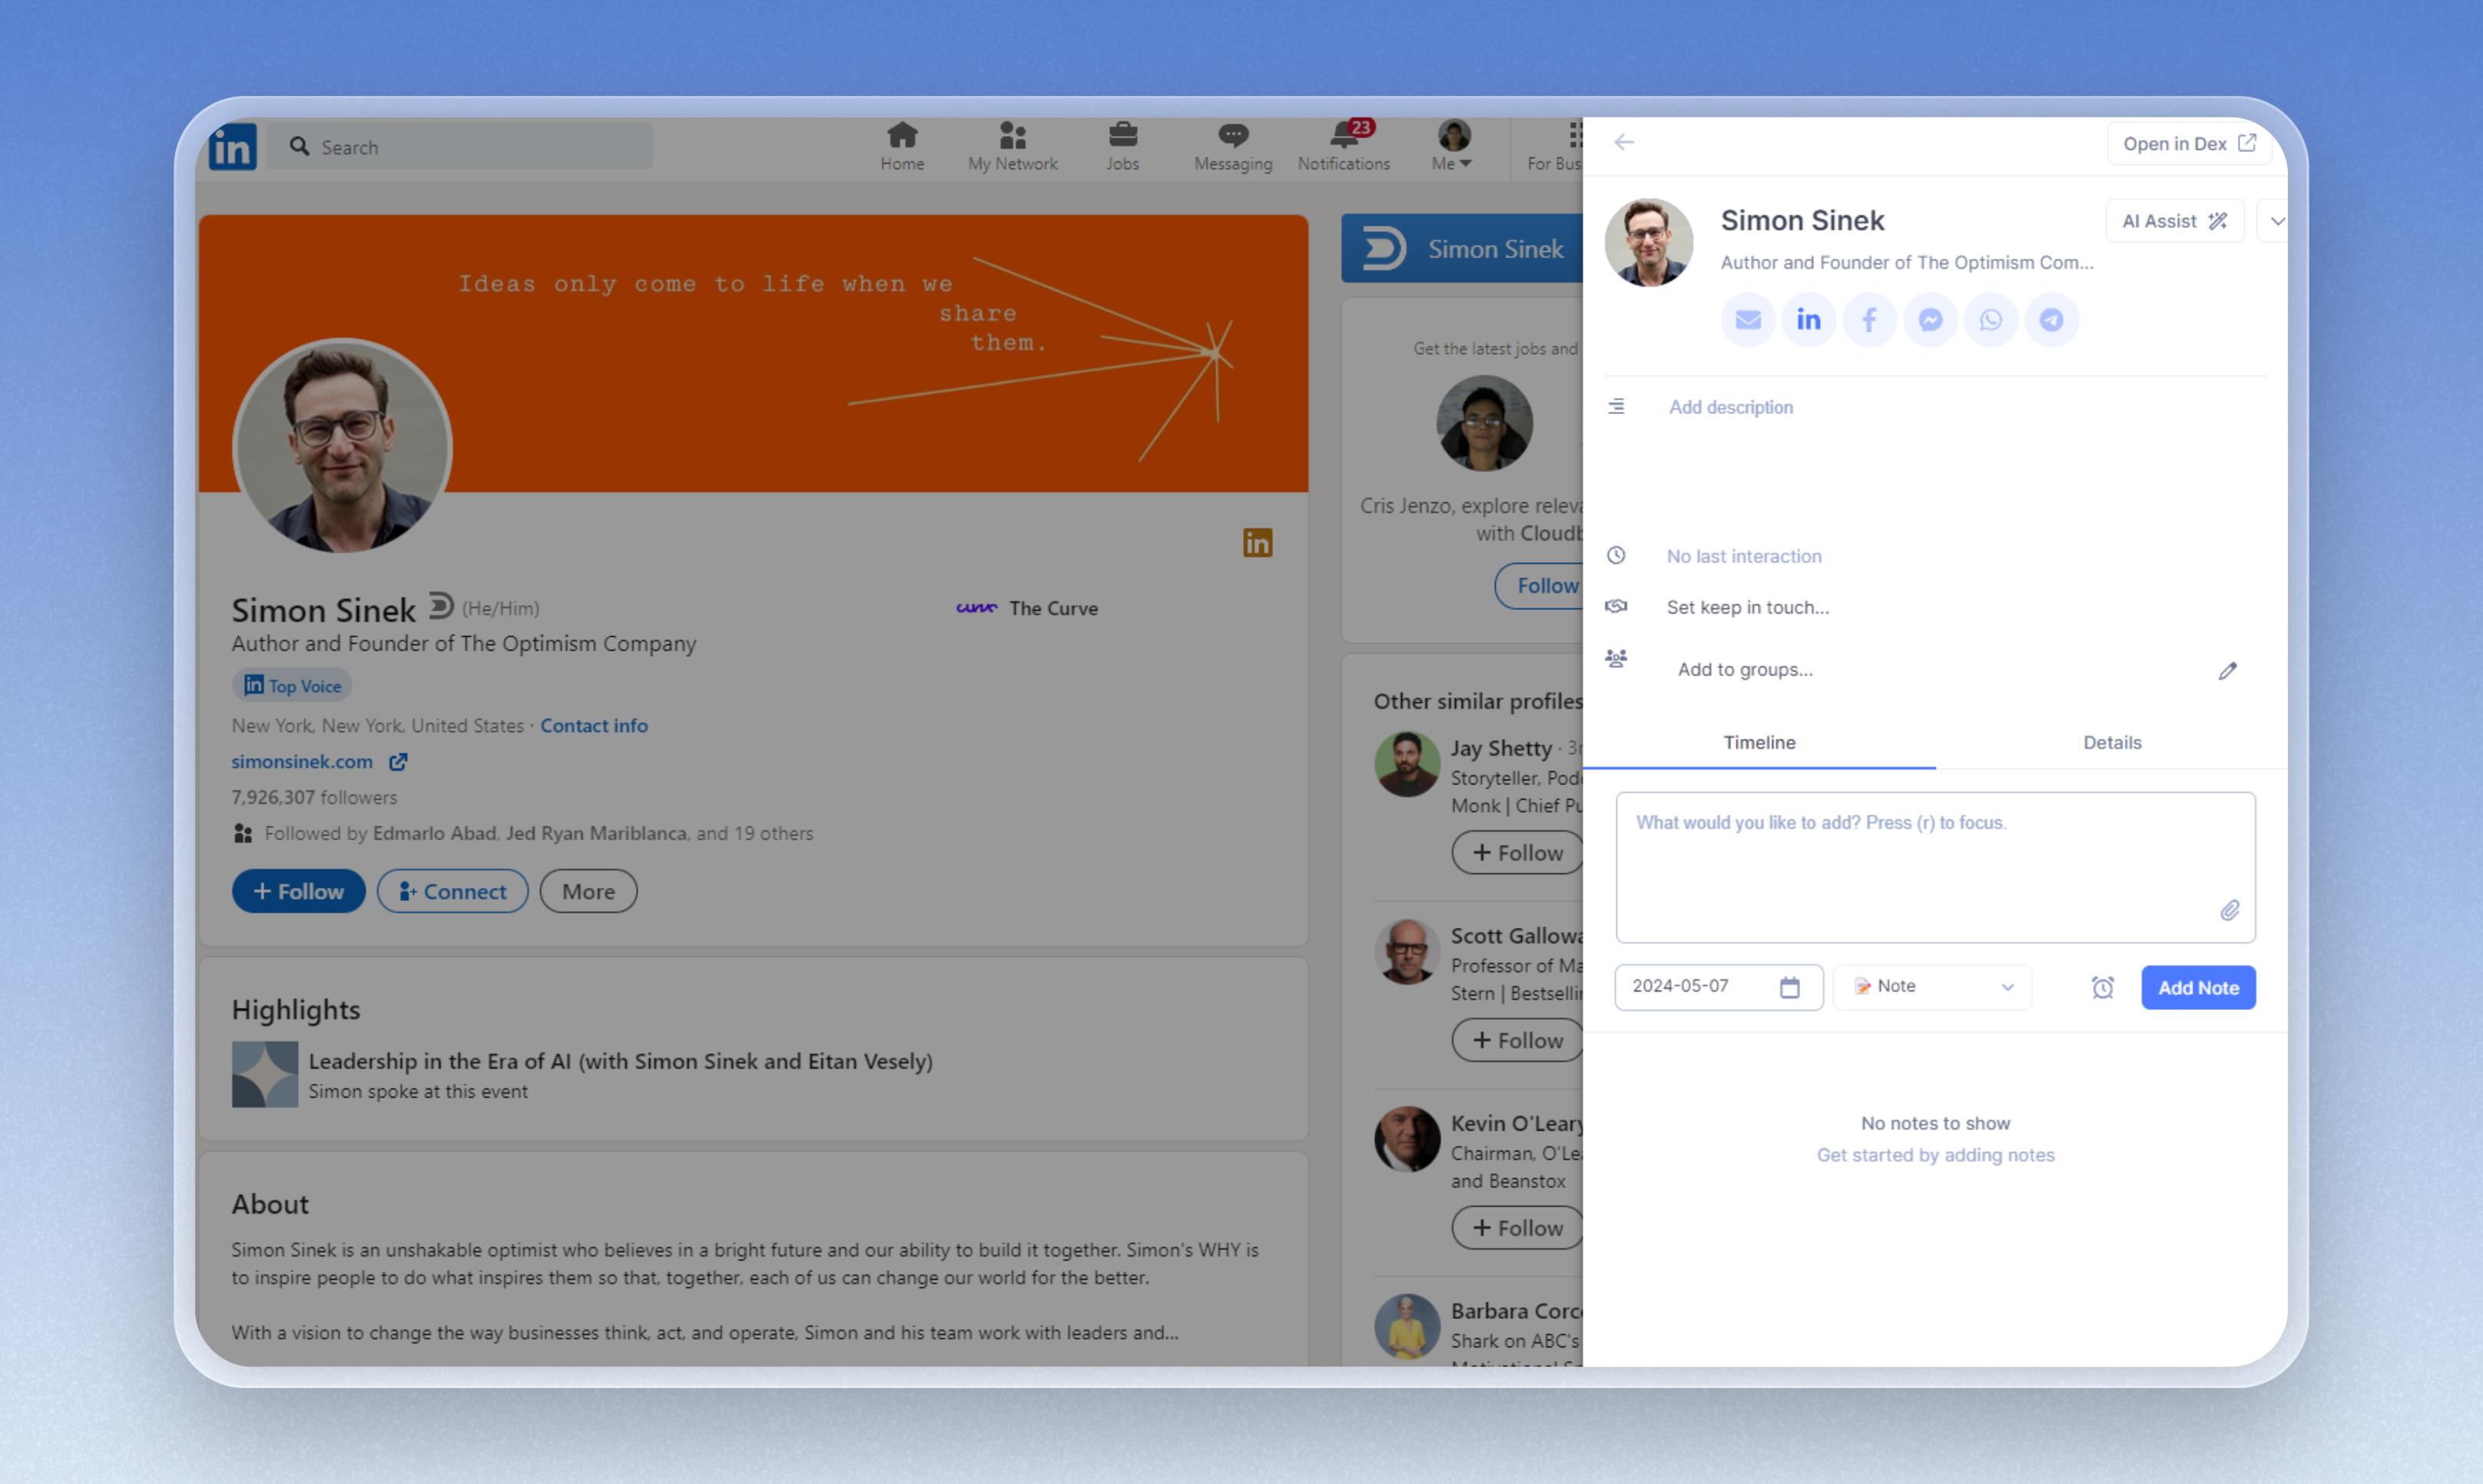Screen dimensions: 2483x1484
Task: Set a reminder with alarm clock icon
Action: pos(2102,988)
